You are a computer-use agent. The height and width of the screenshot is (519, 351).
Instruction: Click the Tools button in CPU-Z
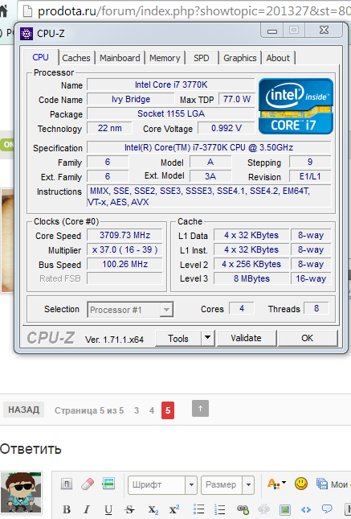click(x=178, y=338)
